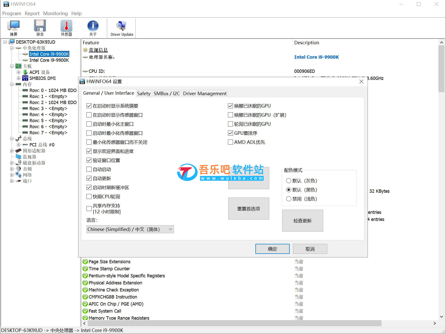This screenshot has height=334, width=446.
Task: Select the 音频 audio speaker icon
Action: (x=18, y=169)
